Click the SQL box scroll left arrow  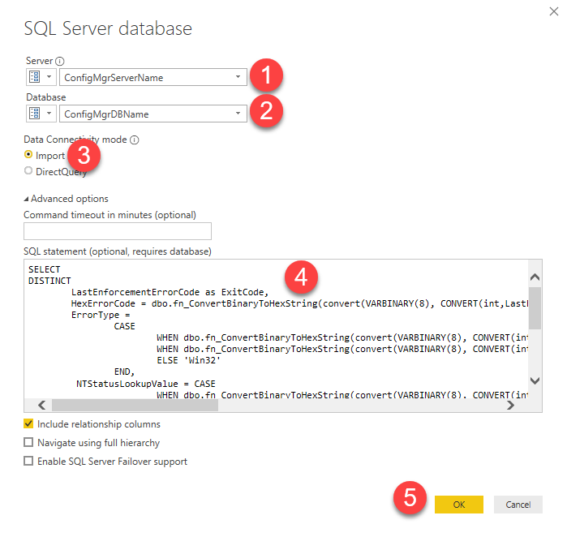(x=42, y=406)
